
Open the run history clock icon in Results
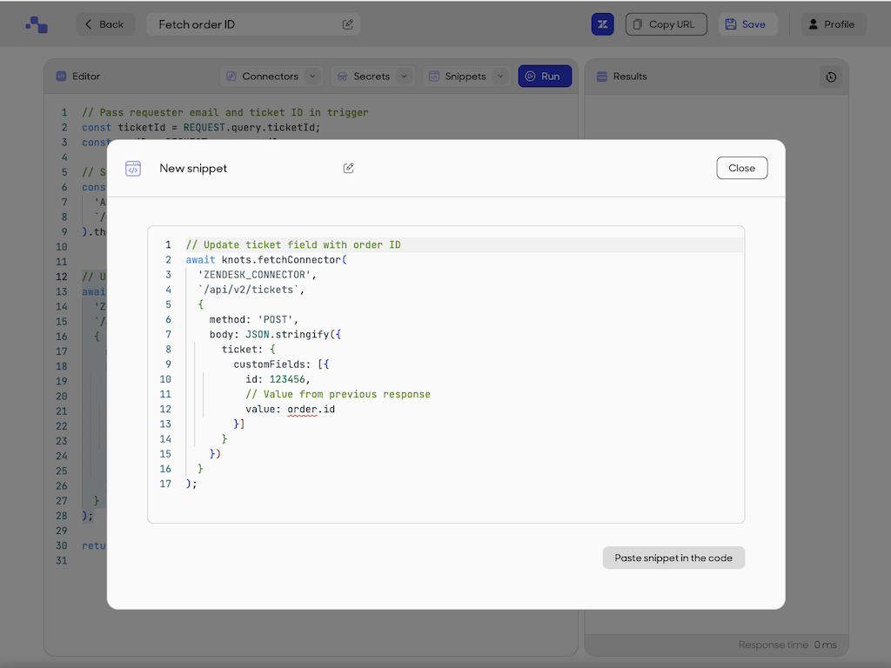pyautogui.click(x=831, y=77)
